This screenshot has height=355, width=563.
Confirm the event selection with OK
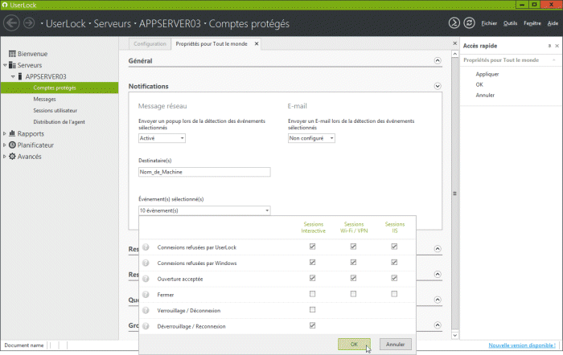point(354,345)
